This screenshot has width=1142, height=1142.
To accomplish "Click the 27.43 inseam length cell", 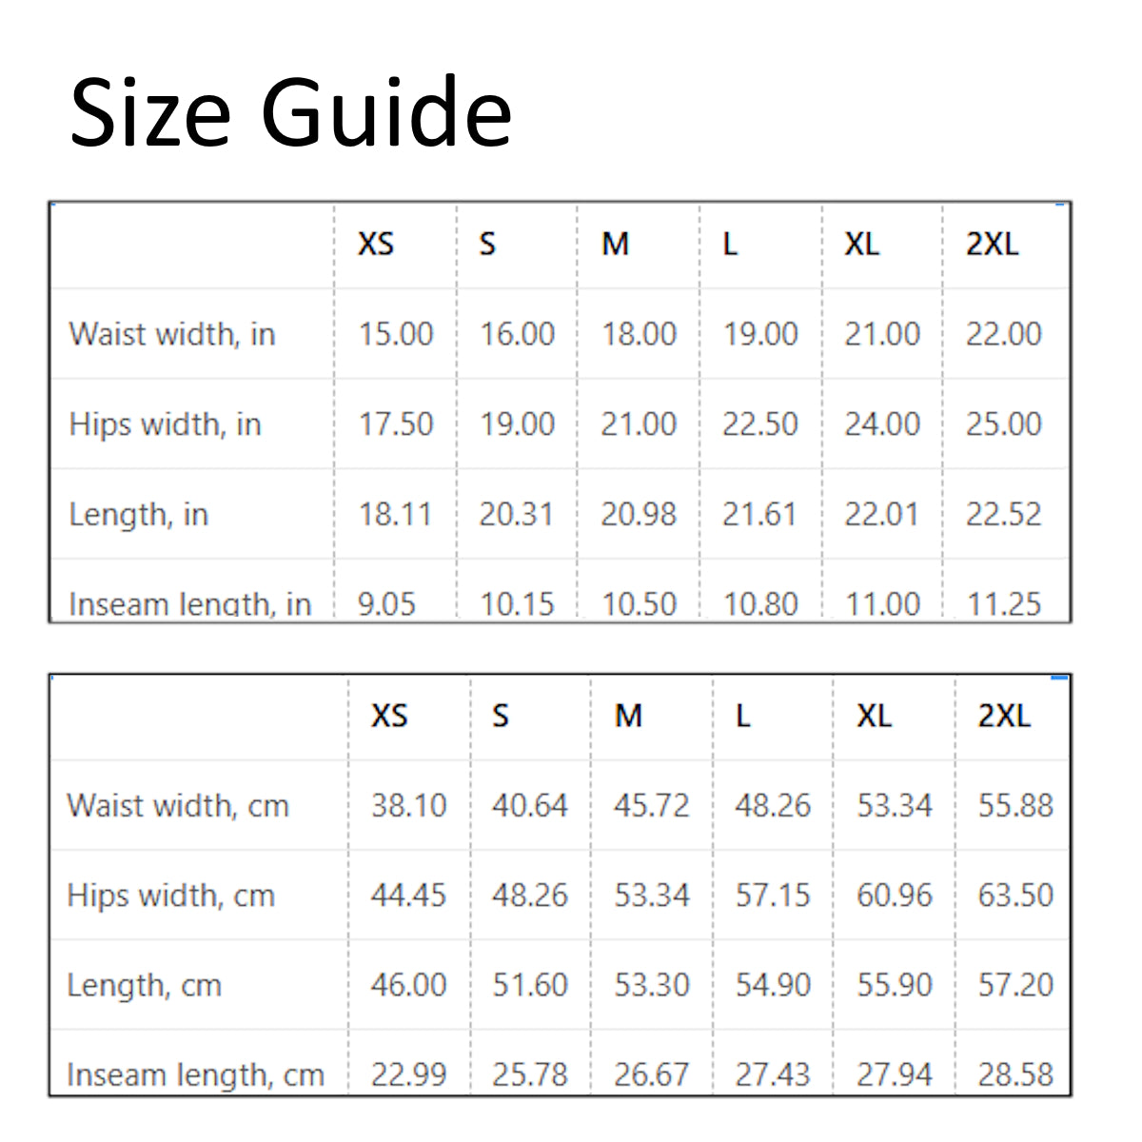I will click(x=772, y=1075).
